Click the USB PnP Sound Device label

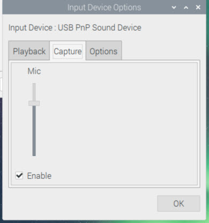coord(100,28)
